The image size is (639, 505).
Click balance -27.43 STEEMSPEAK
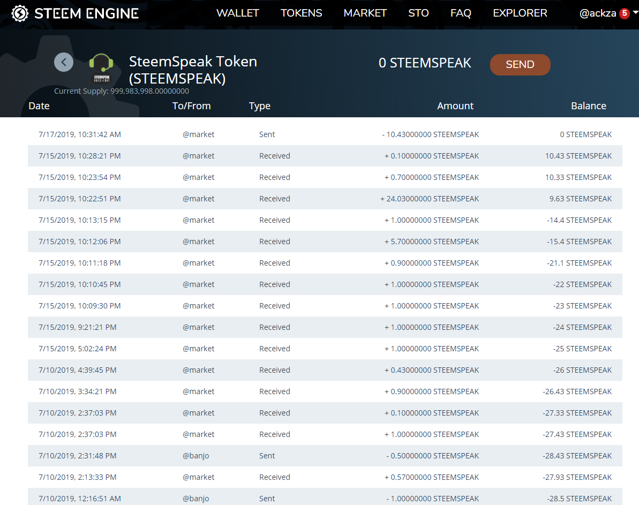(577, 434)
